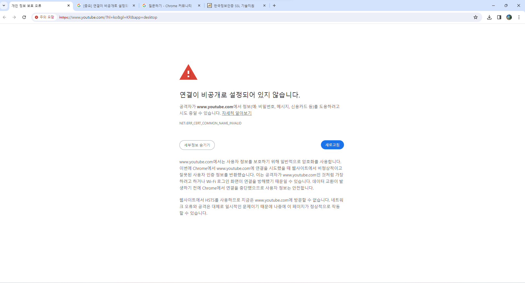Click the struck-through https in the address bar
The height and width of the screenshot is (283, 525).
[63, 17]
